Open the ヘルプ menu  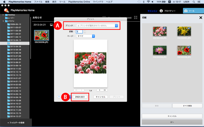109,2
